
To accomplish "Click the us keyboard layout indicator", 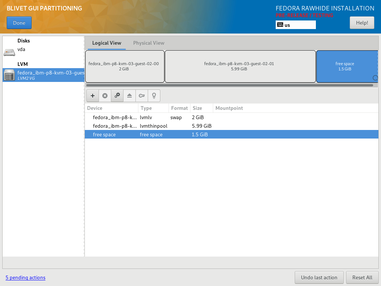I will coord(296,25).
